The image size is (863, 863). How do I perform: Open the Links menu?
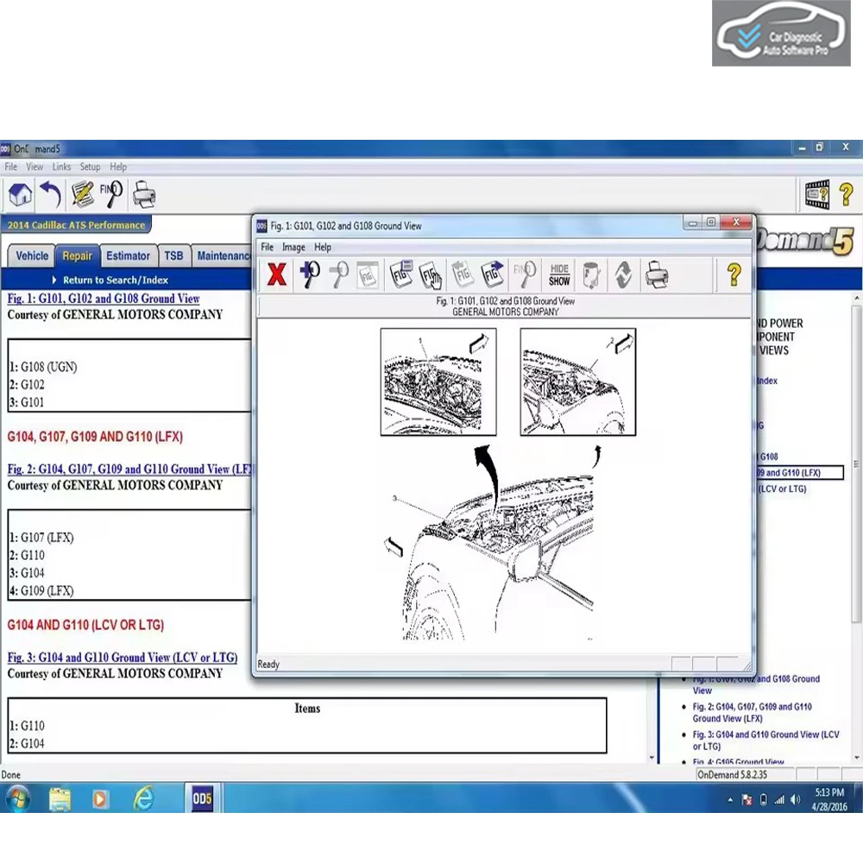tap(61, 167)
